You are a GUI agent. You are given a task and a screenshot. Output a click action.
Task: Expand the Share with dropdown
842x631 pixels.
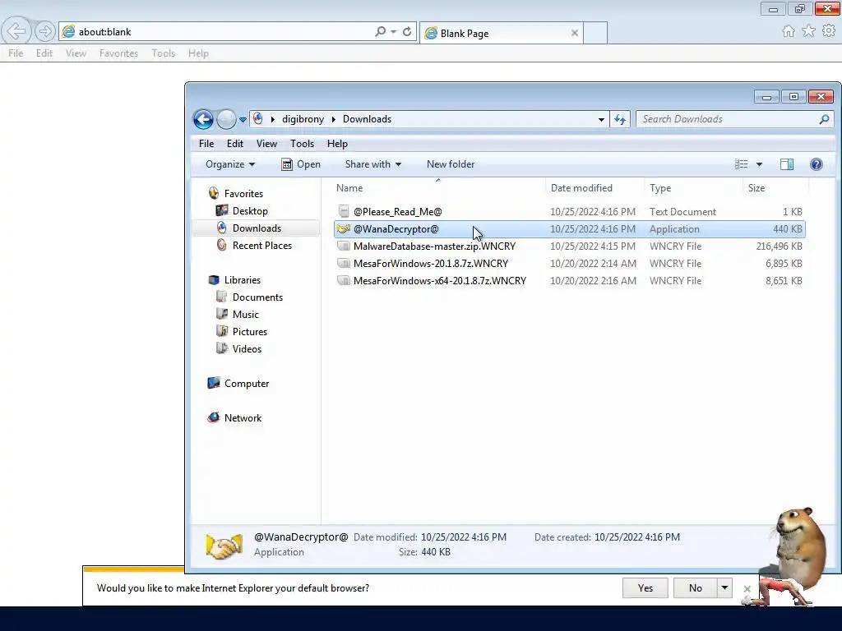[373, 164]
